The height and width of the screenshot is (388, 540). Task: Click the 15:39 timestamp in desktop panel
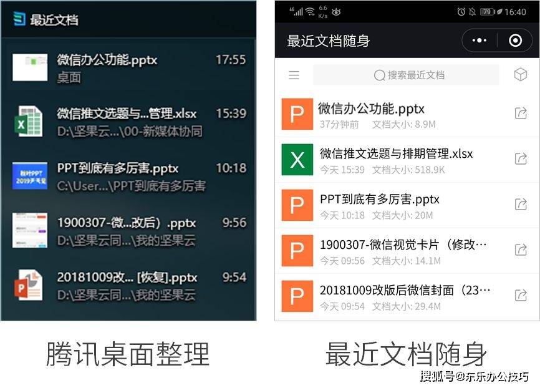[231, 114]
